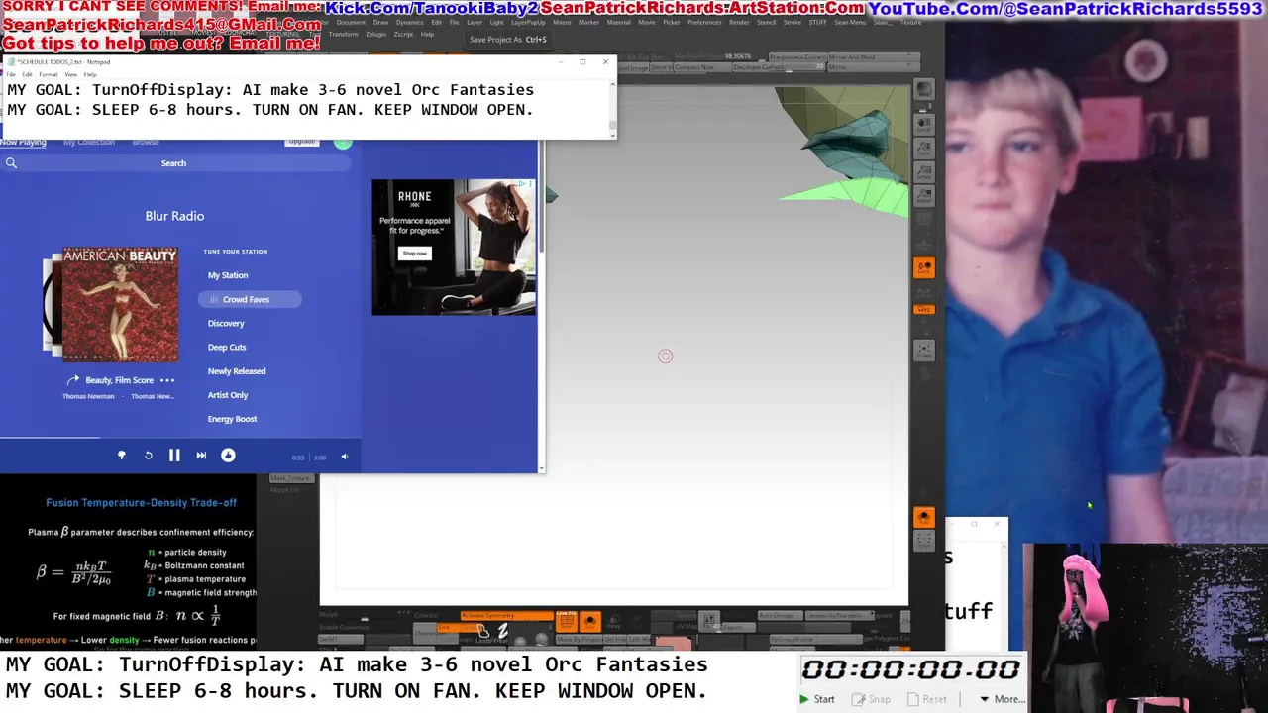Screen dimensions: 1268x713
Task: Click the Pandora Upgrade button
Action: click(x=302, y=142)
